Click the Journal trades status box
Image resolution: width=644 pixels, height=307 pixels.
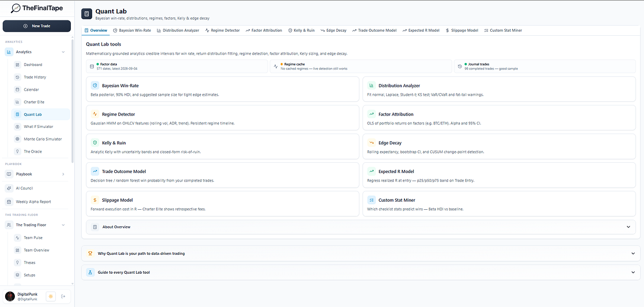545,67
